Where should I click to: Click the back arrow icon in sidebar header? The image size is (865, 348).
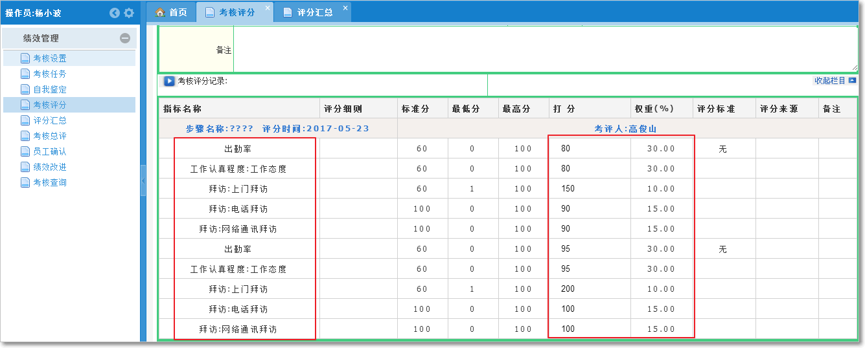pos(115,13)
